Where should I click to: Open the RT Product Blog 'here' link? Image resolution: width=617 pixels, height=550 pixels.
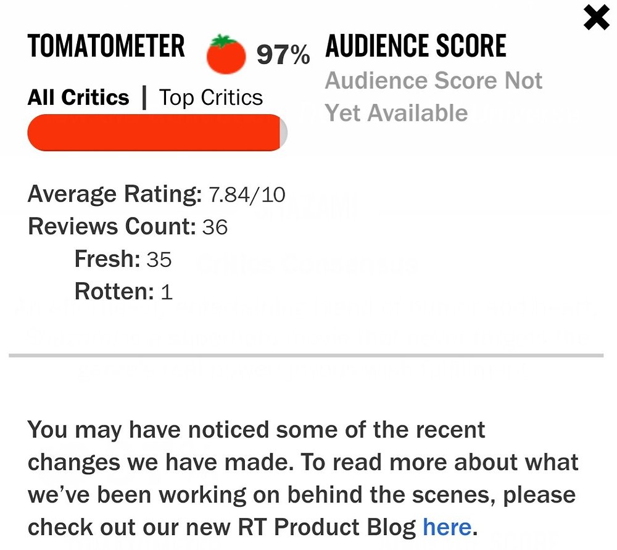click(447, 527)
